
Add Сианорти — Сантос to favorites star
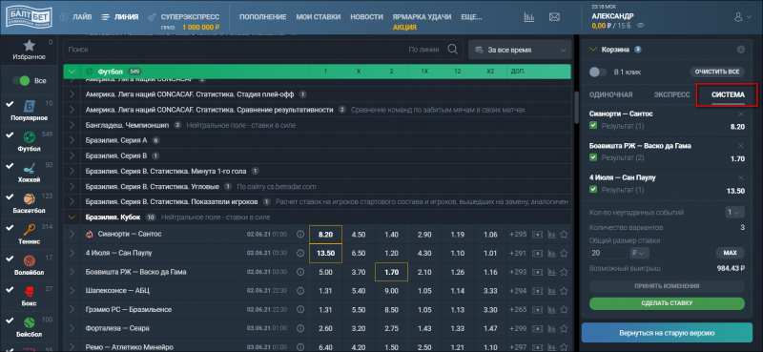(564, 234)
